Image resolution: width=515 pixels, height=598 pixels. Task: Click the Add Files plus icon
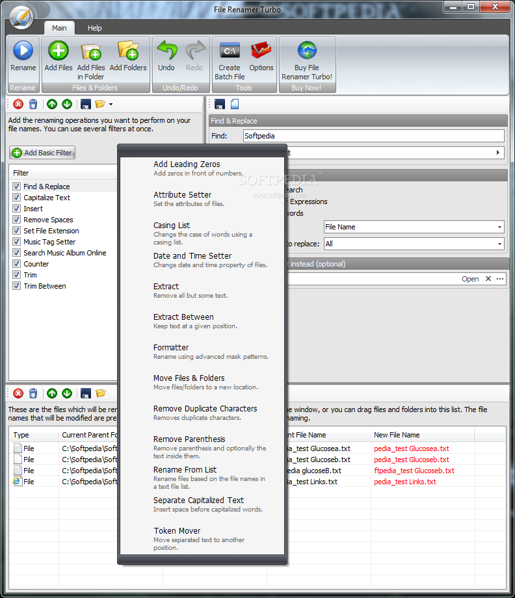coord(59,51)
